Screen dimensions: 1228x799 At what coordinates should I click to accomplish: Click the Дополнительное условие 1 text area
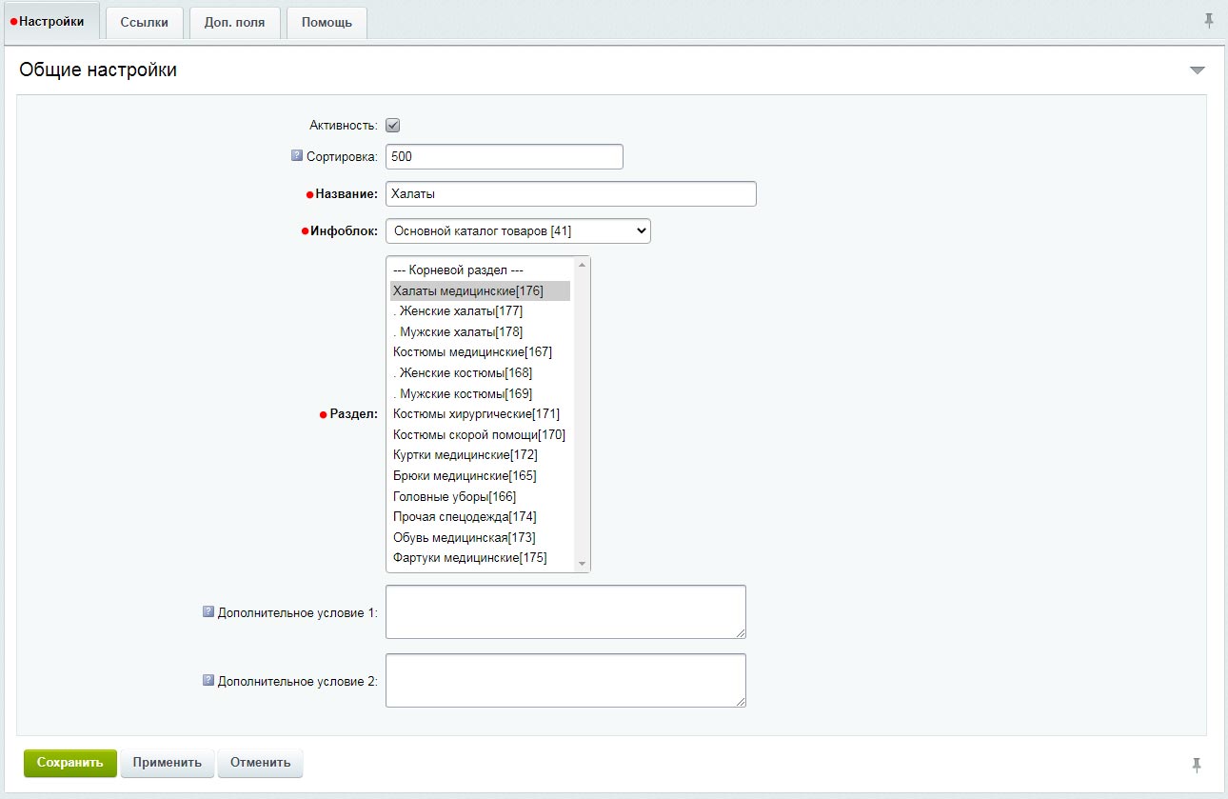pyautogui.click(x=565, y=611)
